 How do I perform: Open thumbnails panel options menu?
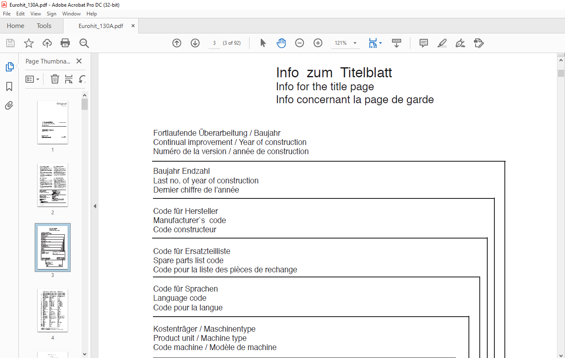pos(33,79)
